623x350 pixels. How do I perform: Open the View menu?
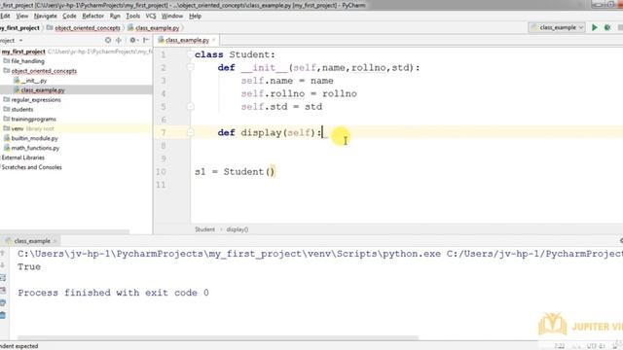click(21, 16)
